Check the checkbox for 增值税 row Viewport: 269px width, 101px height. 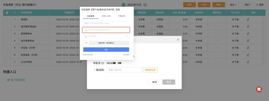[7, 20]
